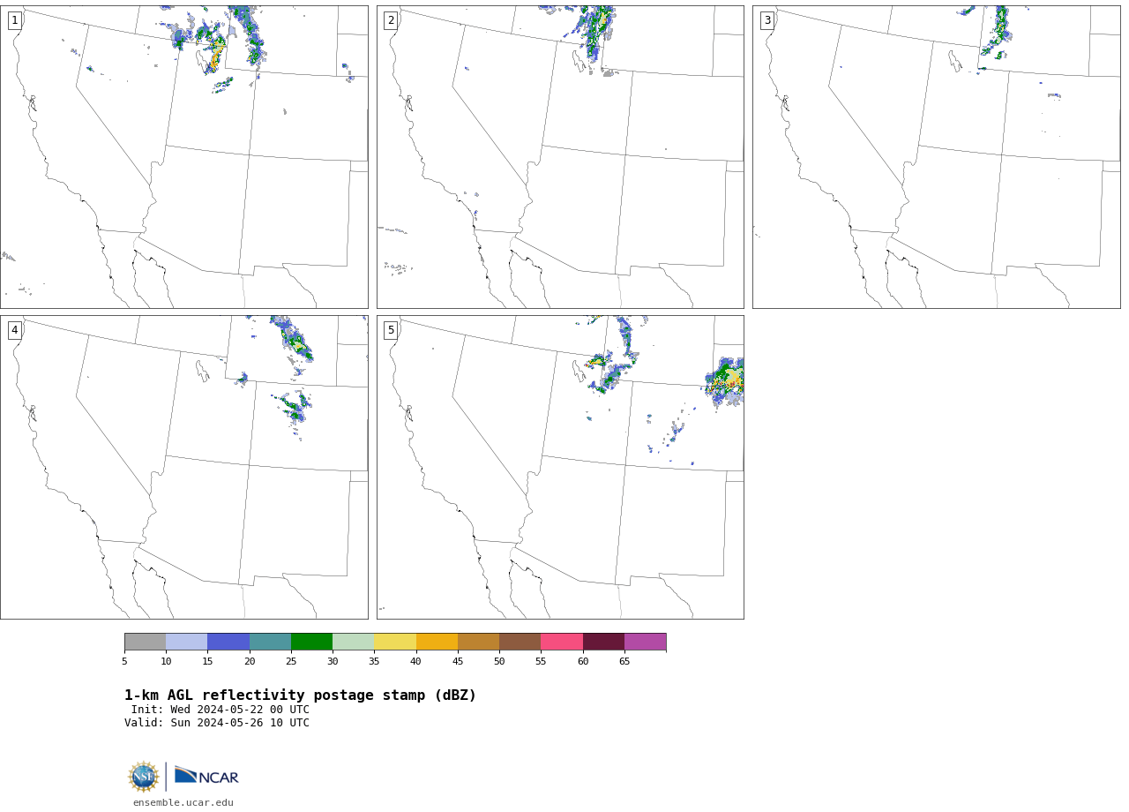Click the panel number label 5
The width and height of the screenshot is (1129, 812).
tap(391, 330)
